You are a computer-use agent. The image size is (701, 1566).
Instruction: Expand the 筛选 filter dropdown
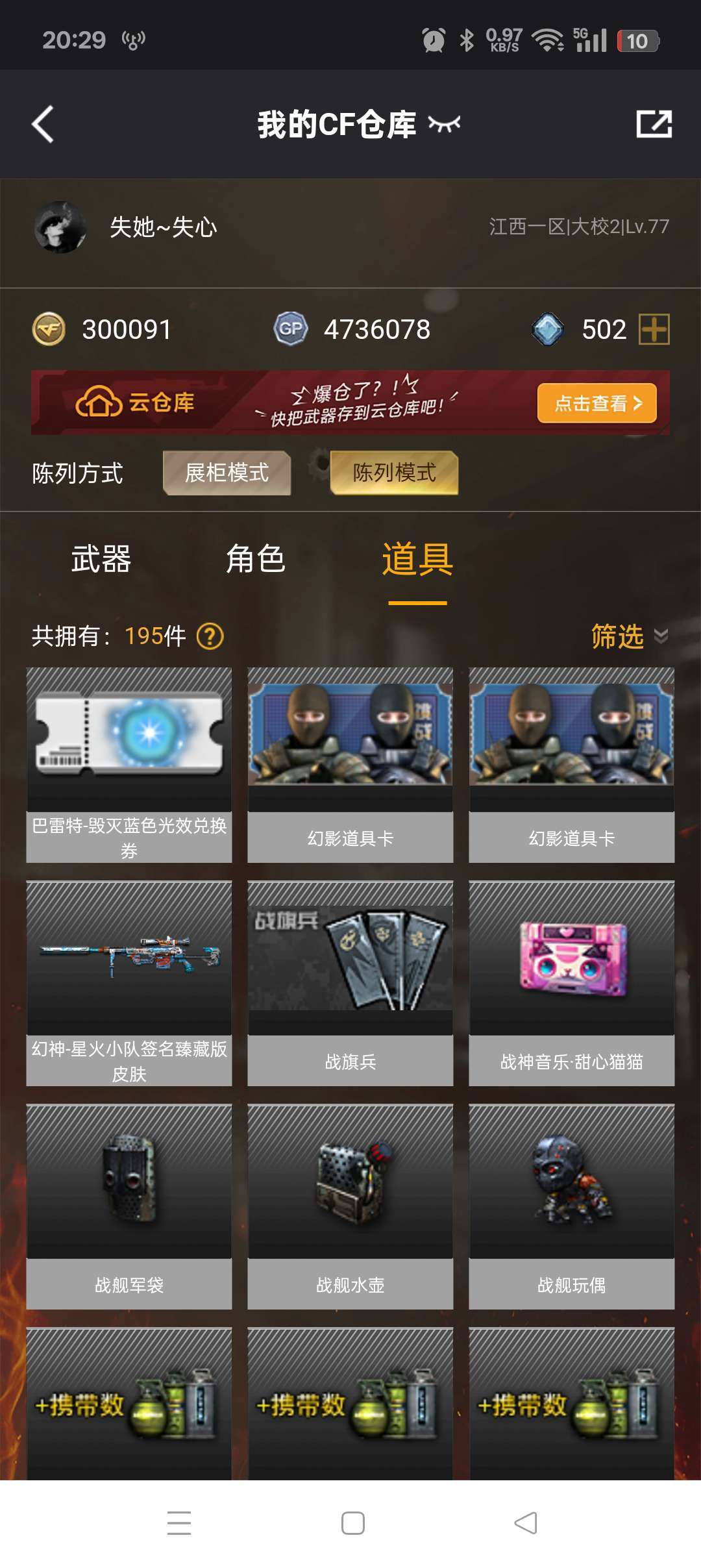pos(630,636)
